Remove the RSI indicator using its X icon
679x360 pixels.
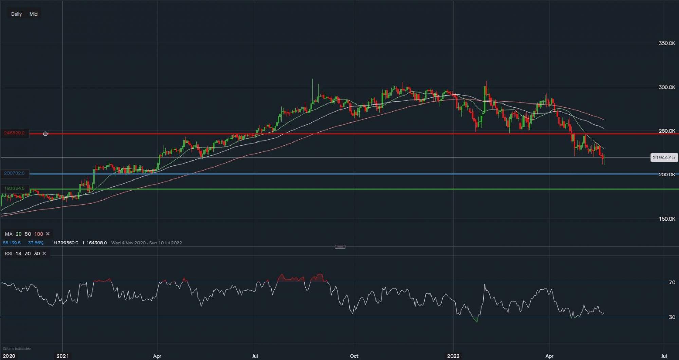(44, 253)
